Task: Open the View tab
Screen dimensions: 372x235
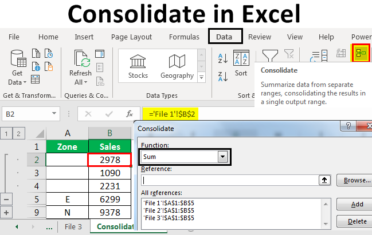Action: [295, 37]
